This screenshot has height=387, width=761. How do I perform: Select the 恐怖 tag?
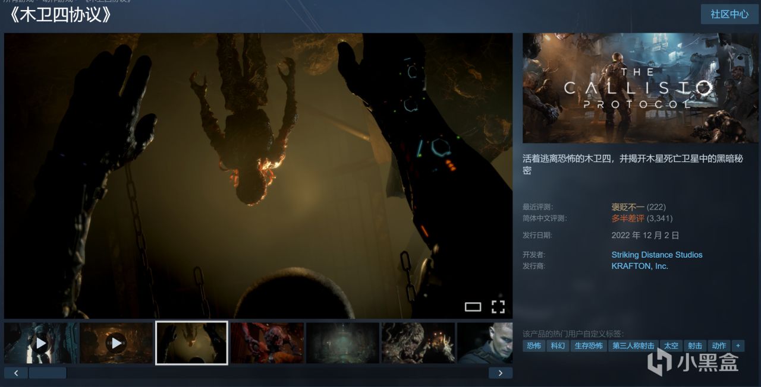tap(534, 345)
